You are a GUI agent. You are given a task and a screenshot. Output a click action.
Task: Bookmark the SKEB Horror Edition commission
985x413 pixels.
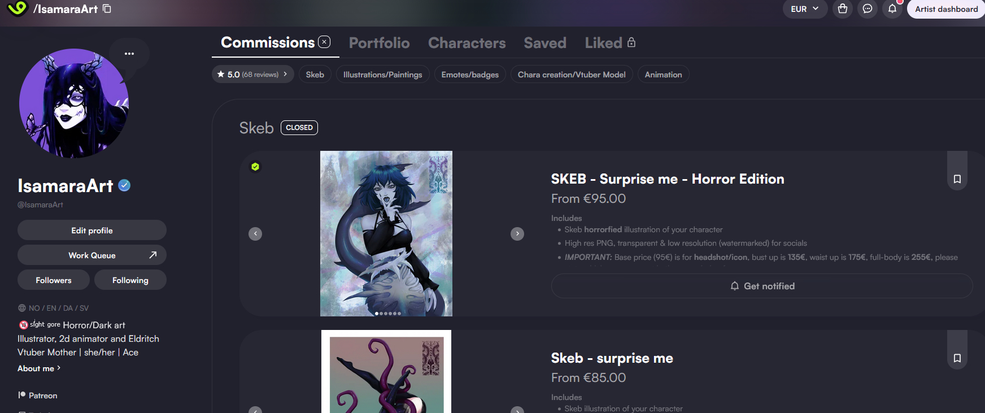click(x=957, y=179)
